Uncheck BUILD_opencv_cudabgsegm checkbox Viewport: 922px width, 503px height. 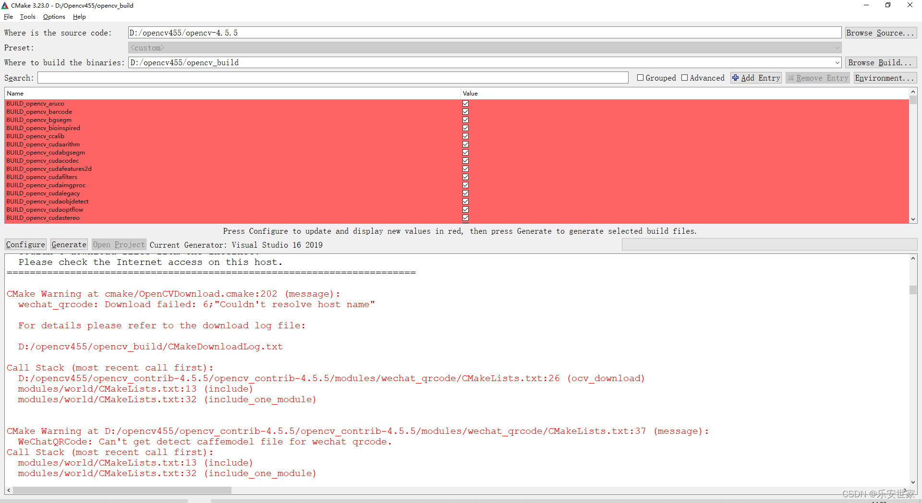click(465, 153)
